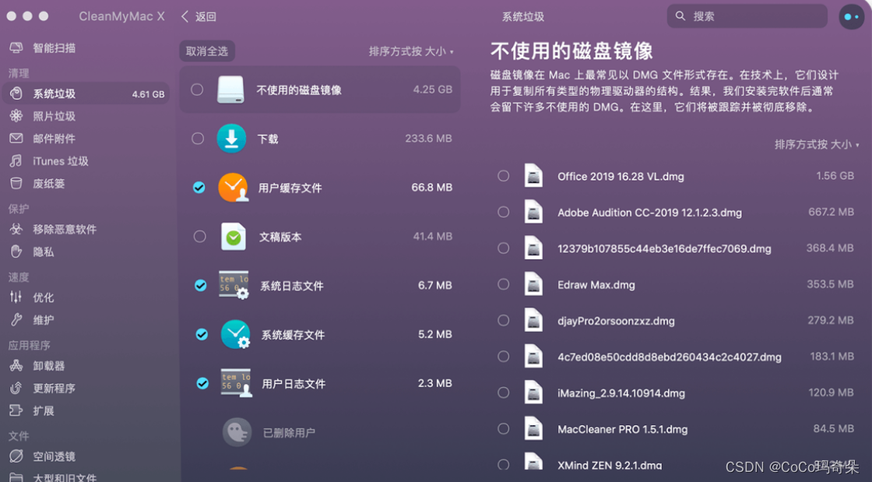Select 4c7ed08e50cdd8d8ebd260434c2c4027.dmg file name
Image resolution: width=872 pixels, height=482 pixels.
[x=670, y=357]
